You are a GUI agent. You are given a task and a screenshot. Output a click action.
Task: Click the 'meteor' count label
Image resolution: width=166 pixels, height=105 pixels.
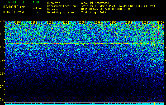point(37,8)
